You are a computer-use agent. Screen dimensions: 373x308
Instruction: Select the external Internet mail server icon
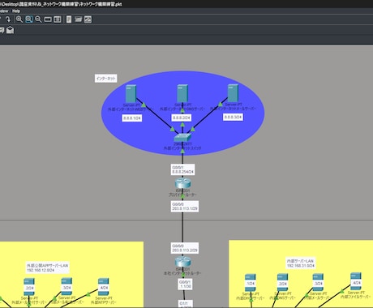[x=233, y=93]
